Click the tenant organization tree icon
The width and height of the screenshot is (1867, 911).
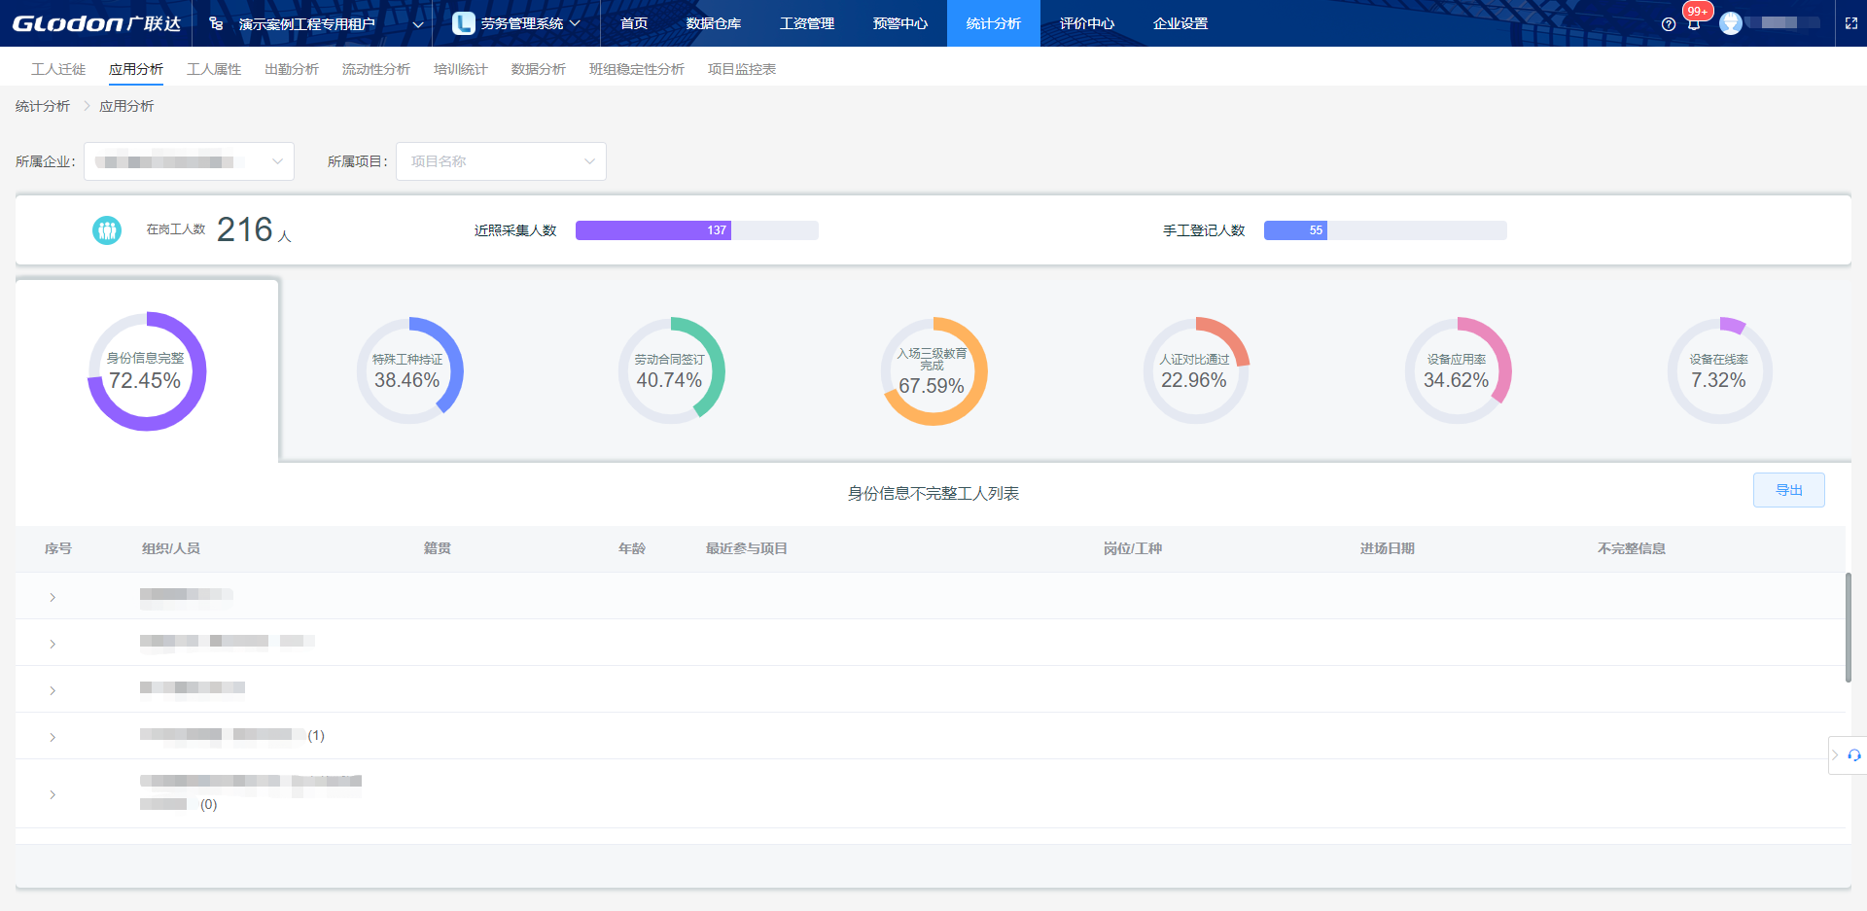(x=216, y=23)
